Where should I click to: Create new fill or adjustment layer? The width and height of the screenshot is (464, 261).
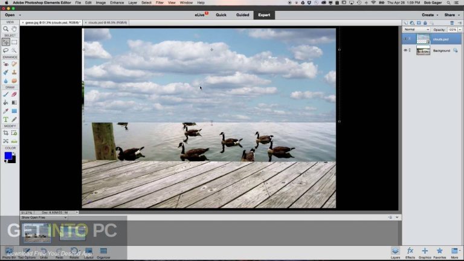click(412, 23)
